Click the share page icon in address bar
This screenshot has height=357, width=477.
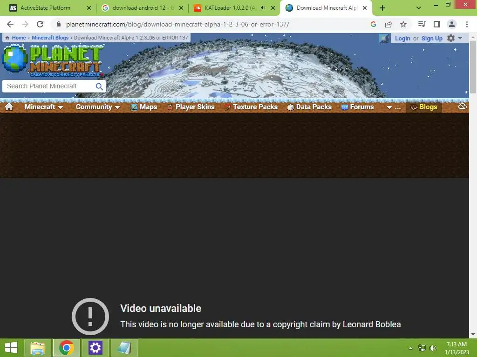388,24
